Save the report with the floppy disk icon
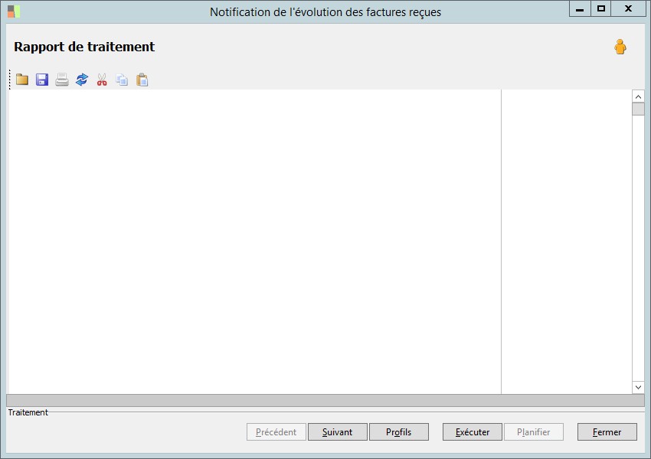The height and width of the screenshot is (459, 651). 42,80
